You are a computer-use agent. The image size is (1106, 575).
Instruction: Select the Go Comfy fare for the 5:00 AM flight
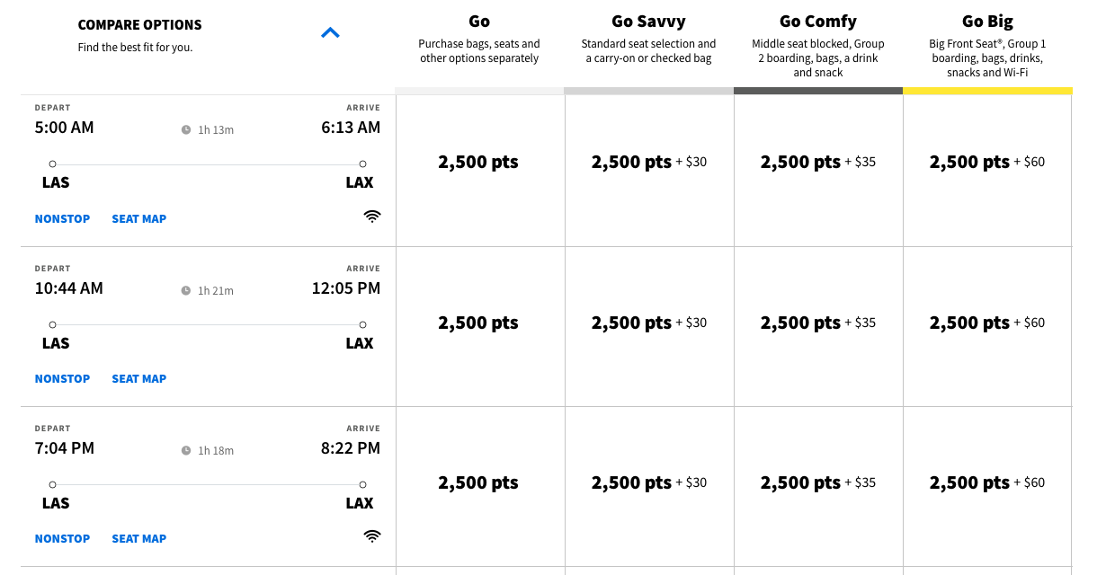point(817,162)
